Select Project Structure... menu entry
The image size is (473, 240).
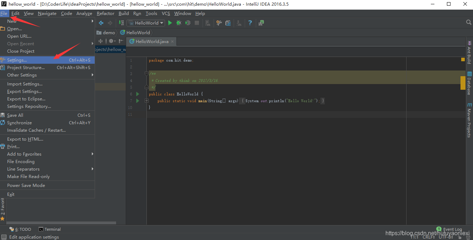[x=47, y=67]
